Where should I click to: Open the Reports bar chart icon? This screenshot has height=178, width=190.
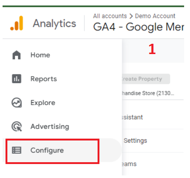tap(17, 79)
